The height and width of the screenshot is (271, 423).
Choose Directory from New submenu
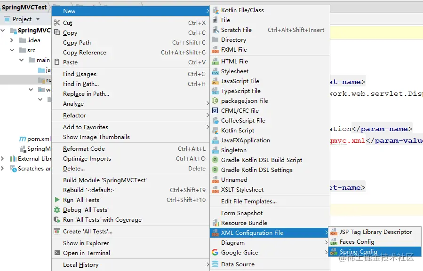coord(270,40)
